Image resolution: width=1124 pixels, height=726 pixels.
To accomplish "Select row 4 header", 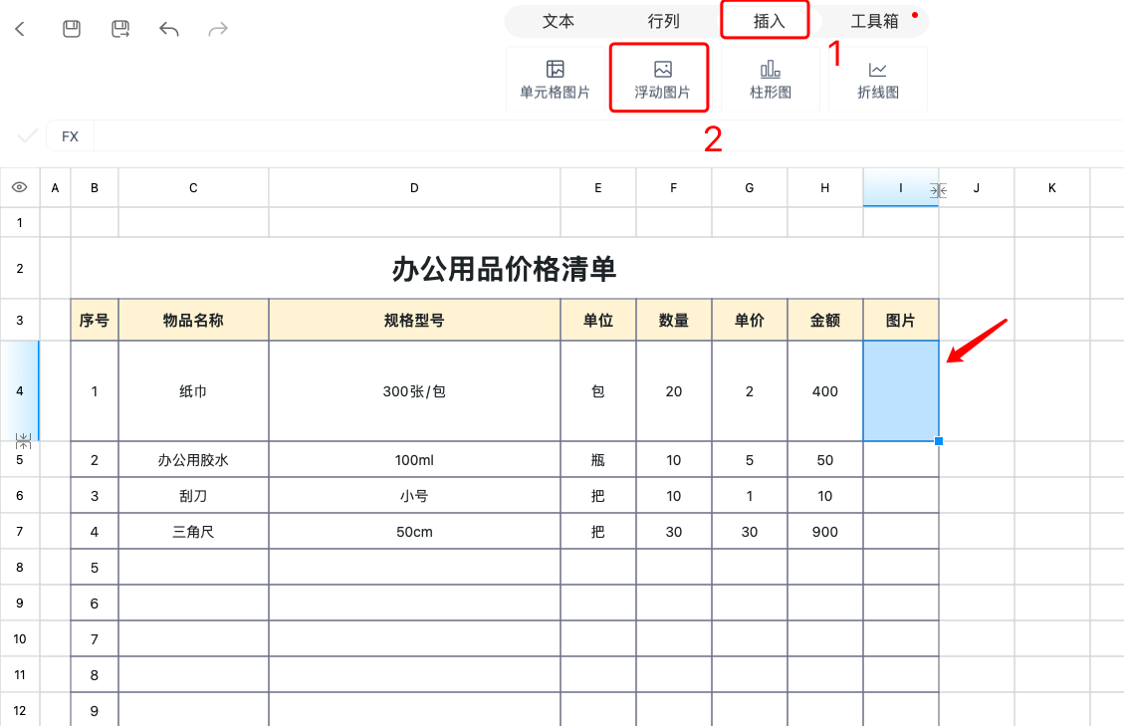I will [19, 391].
